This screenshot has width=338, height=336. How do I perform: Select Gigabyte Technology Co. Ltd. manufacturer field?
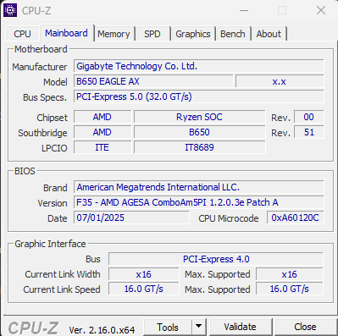pyautogui.click(x=199, y=66)
